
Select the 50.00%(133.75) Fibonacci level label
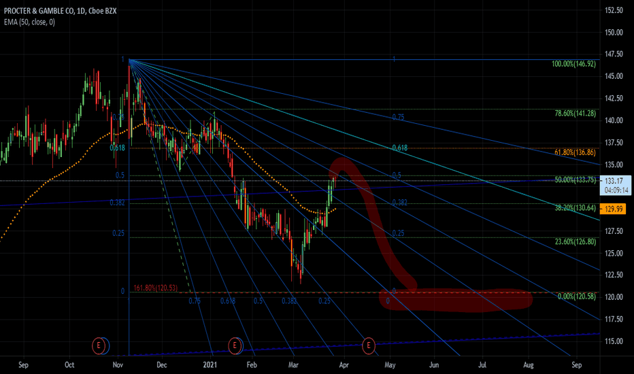[575, 180]
